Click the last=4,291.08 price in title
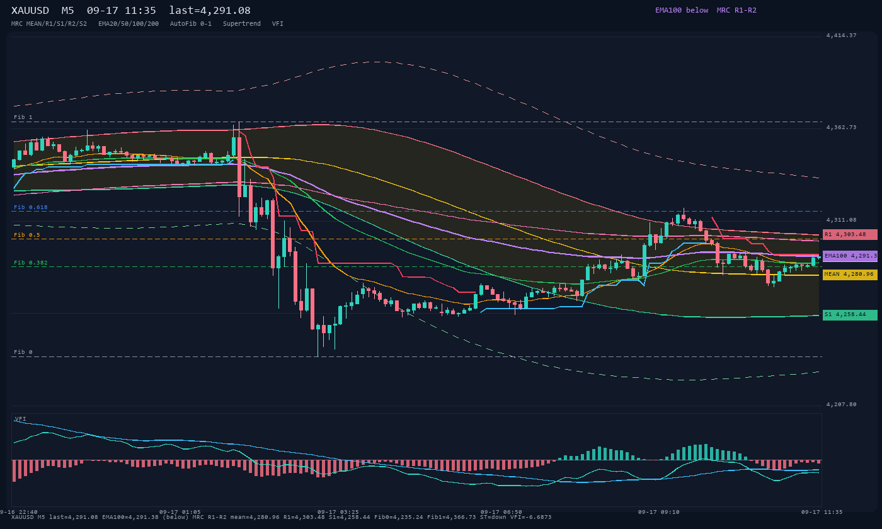 click(210, 11)
